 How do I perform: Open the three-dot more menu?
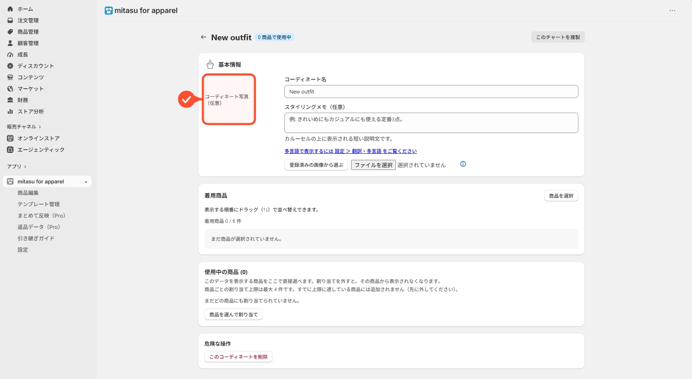[x=672, y=11]
